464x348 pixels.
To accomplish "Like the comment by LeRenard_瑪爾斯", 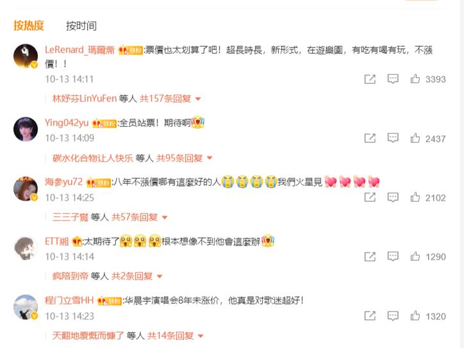I will (x=415, y=79).
